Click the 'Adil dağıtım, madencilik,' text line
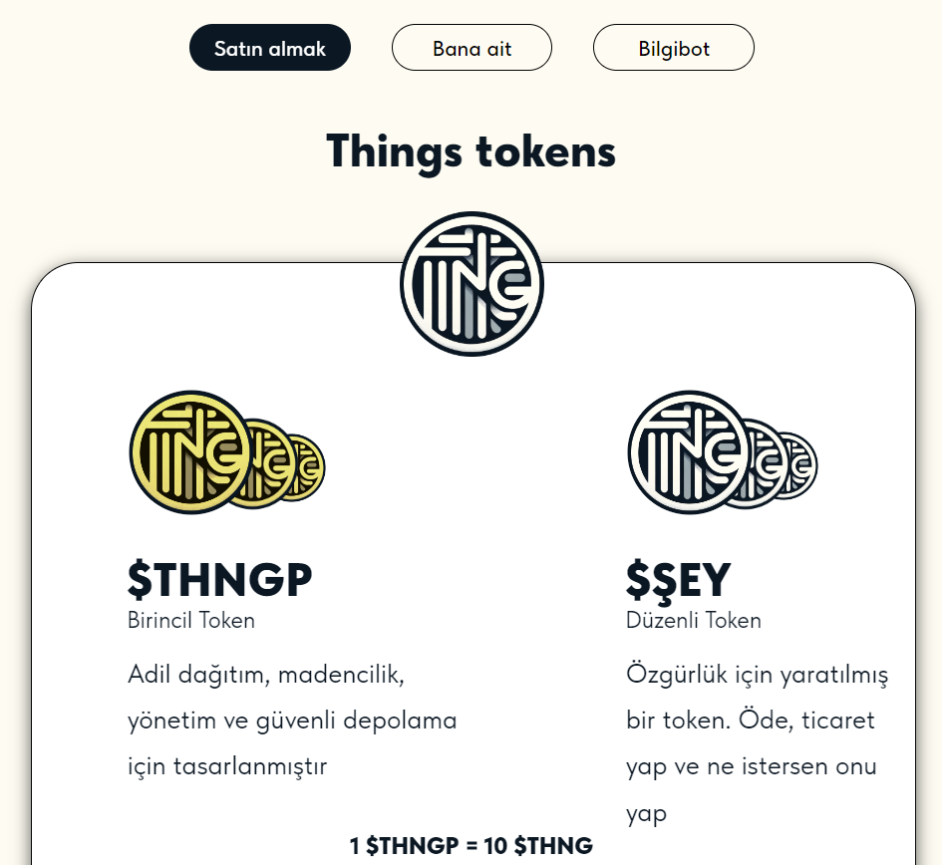Image resolution: width=942 pixels, height=865 pixels. tap(265, 674)
